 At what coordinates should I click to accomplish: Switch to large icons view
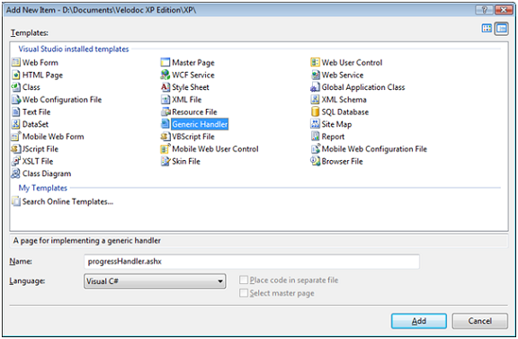(x=487, y=29)
